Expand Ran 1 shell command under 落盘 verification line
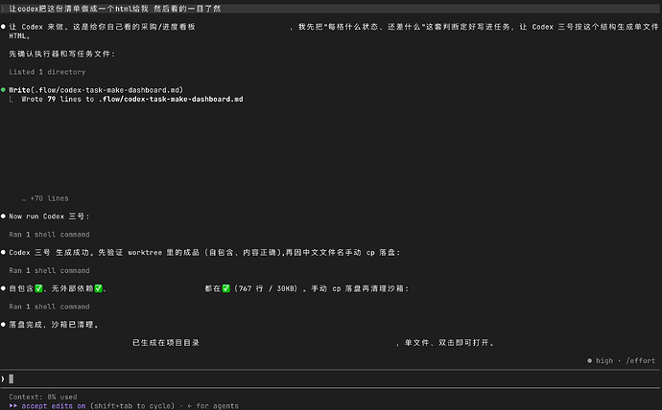662x410 pixels. point(49,270)
